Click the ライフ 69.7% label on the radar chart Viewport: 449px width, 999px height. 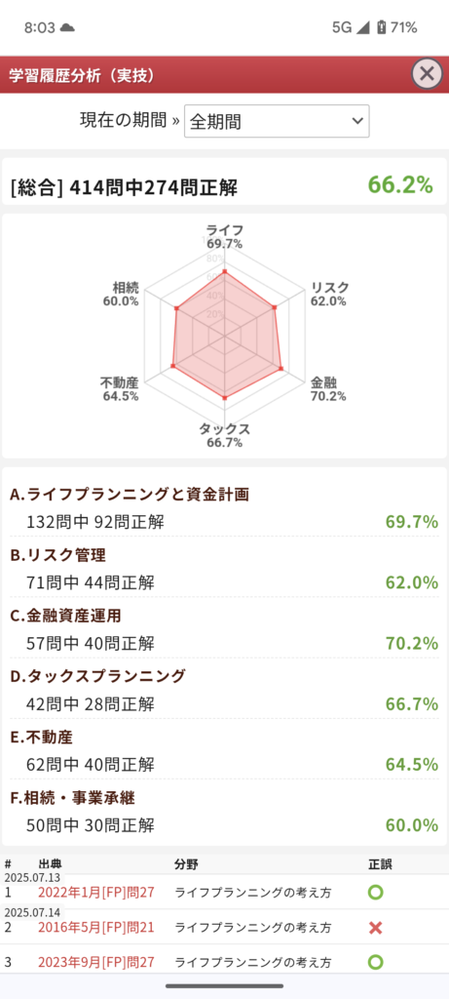(x=224, y=236)
